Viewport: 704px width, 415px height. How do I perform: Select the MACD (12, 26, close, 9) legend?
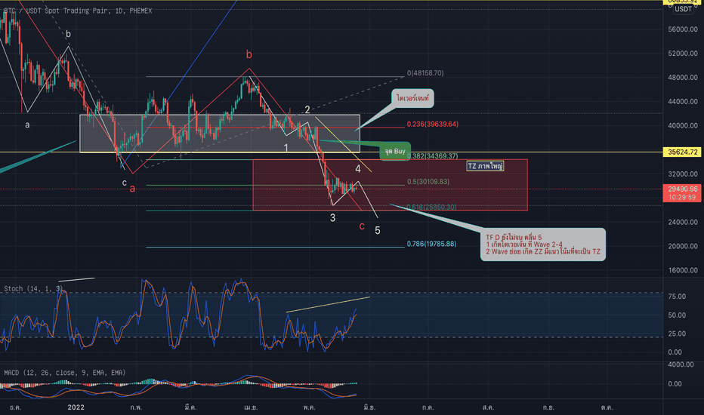(x=65, y=373)
